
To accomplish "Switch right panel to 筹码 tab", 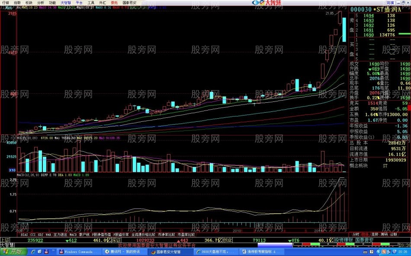I will pos(384,234).
